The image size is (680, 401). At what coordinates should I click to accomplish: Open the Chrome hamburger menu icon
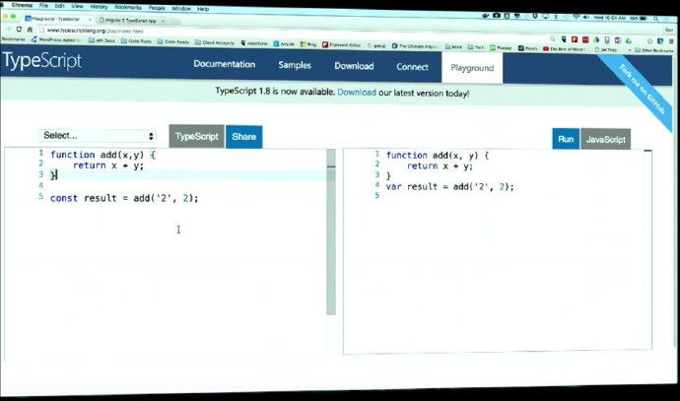[671, 41]
